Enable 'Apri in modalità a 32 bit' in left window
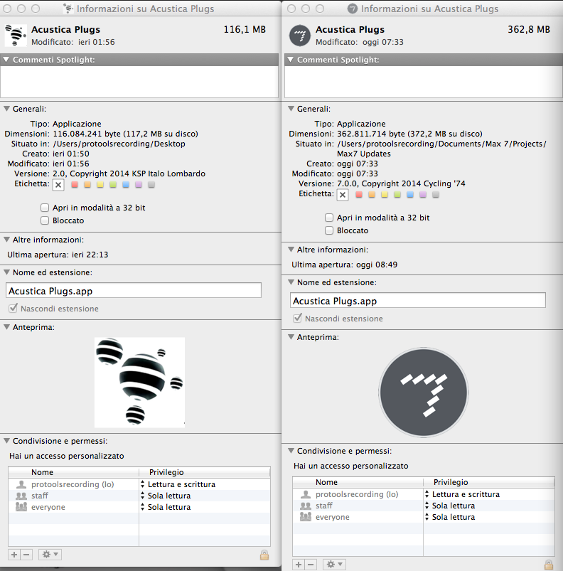 (x=45, y=208)
